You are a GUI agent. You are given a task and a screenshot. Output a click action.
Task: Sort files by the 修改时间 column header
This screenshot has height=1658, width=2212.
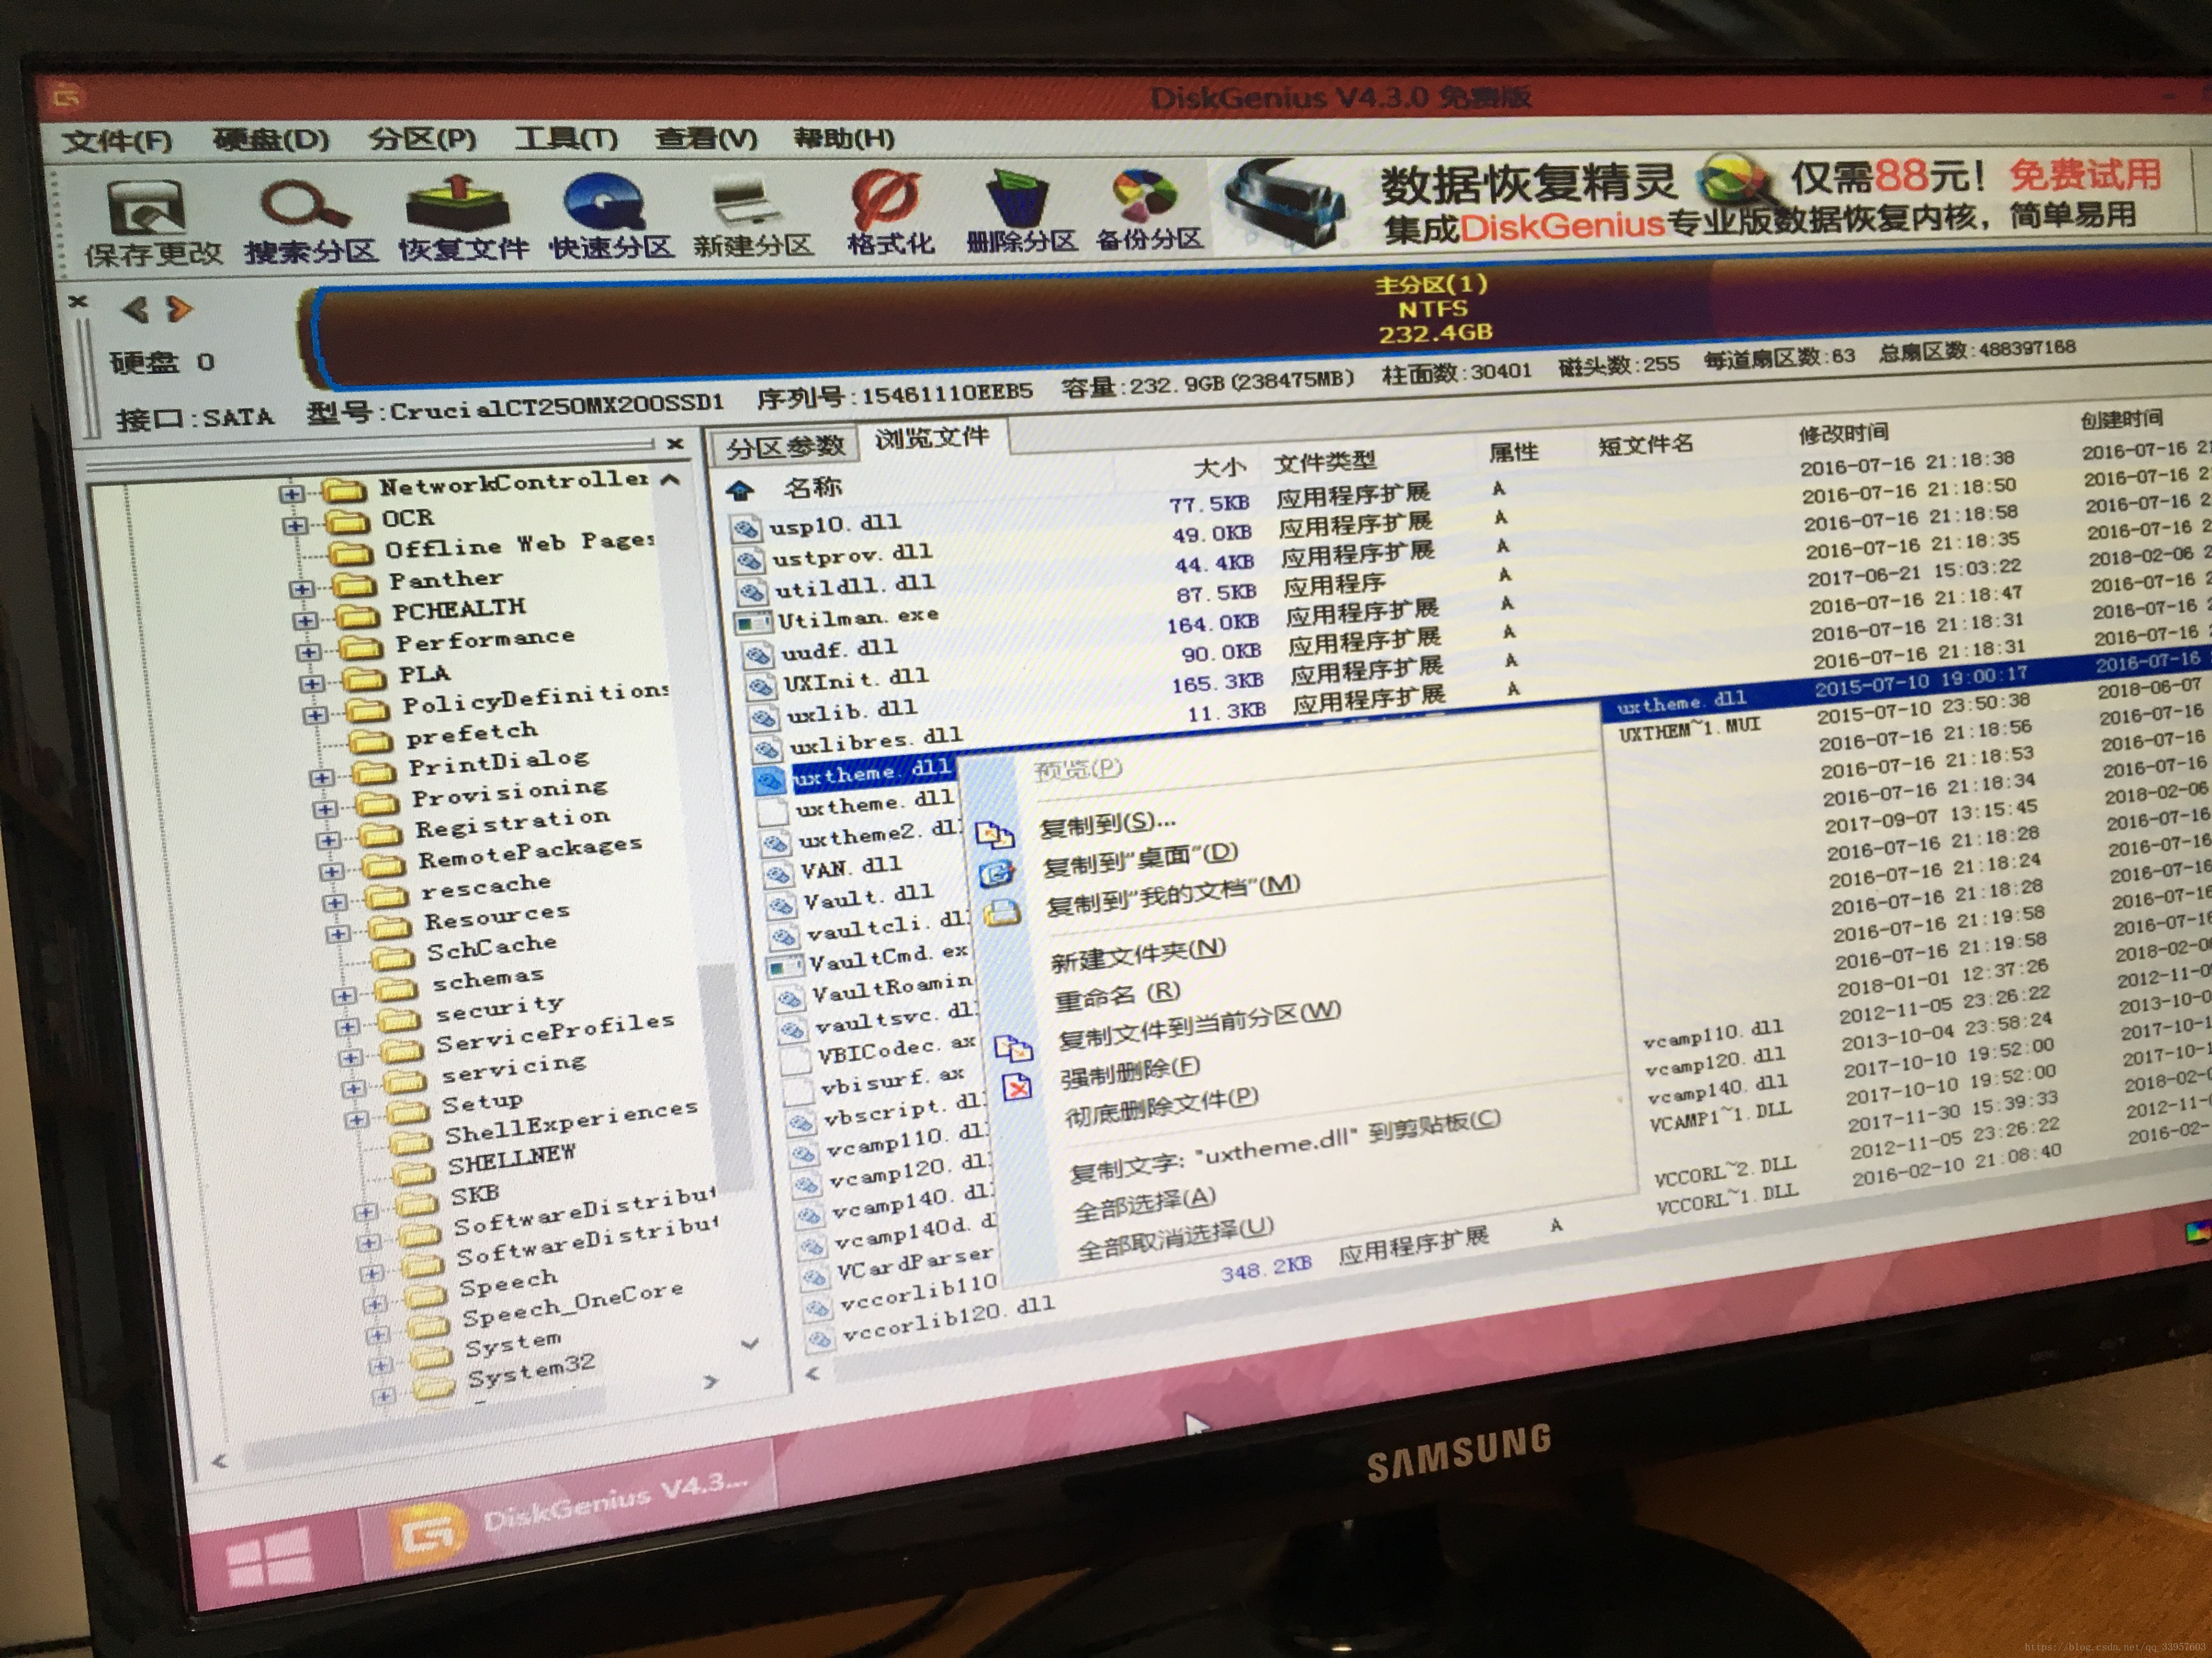click(1843, 433)
